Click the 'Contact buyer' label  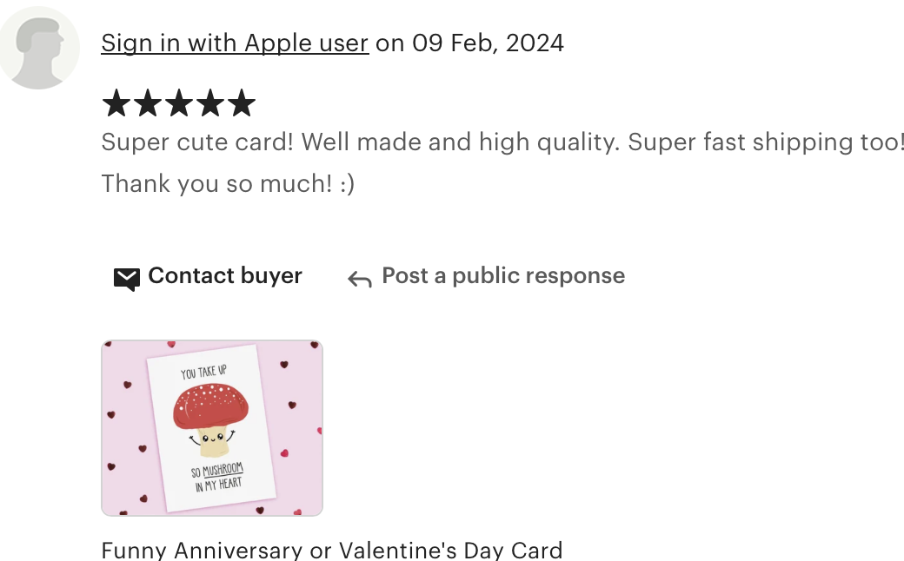(x=225, y=276)
